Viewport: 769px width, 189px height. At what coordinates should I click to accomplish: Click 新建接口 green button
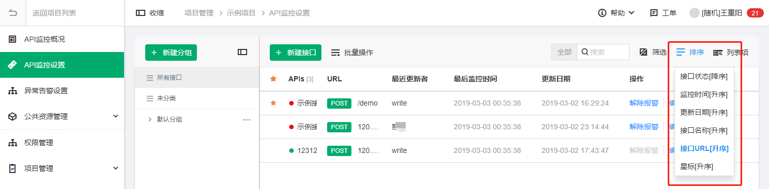coord(296,53)
